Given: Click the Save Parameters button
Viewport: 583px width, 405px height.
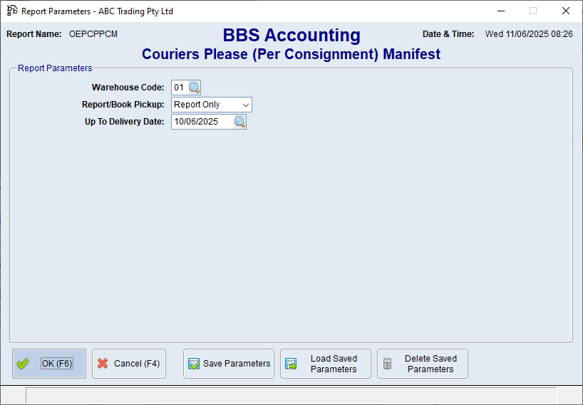Looking at the screenshot, I should (229, 364).
